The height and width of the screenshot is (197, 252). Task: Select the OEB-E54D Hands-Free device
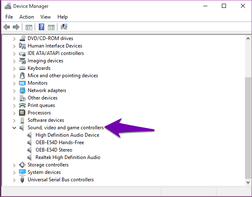tap(59, 142)
